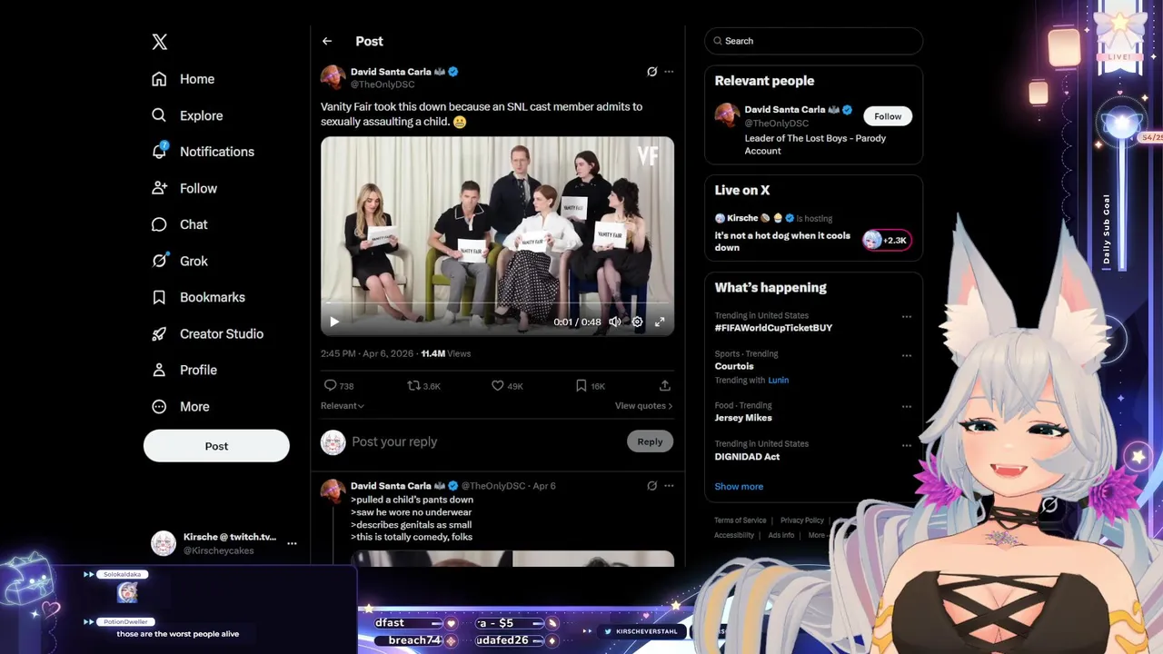The height and width of the screenshot is (654, 1163).
Task: Click the Ads info footer link
Action: pos(781,535)
